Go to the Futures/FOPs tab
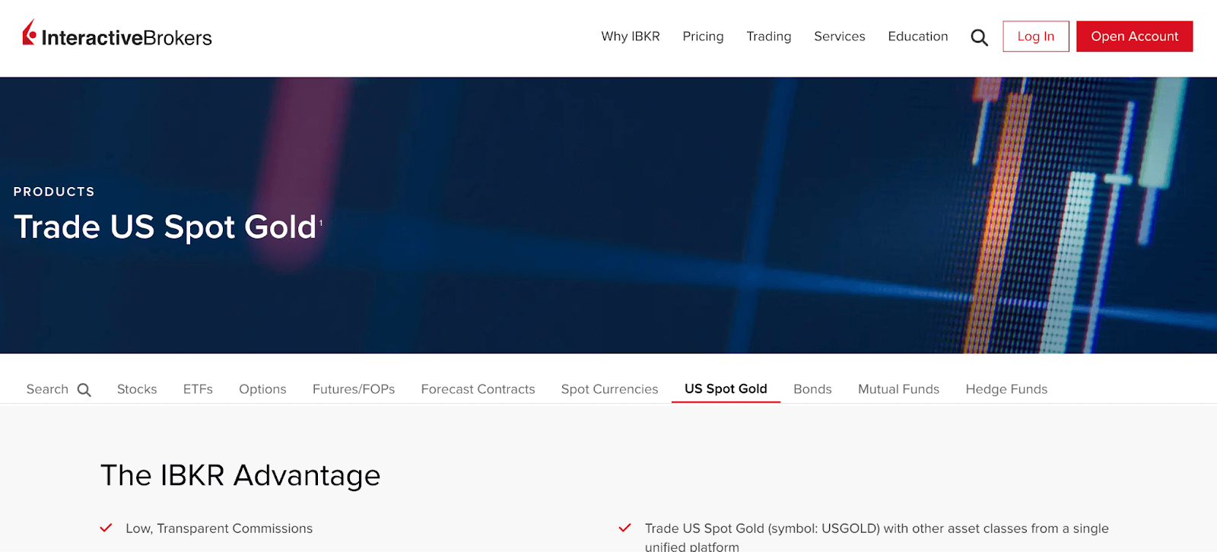1217x552 pixels. [354, 389]
